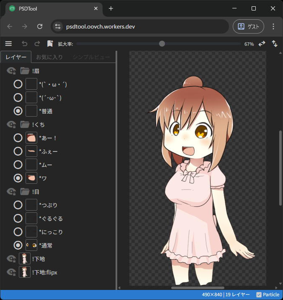Click the 490×840 | 19 レイヤー status text
This screenshot has width=283, height=300.
[226, 295]
